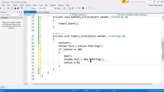This screenshot has width=164, height=92.
Task: Pin the Toolbox panel with auto-hide icon
Action: [19, 12]
